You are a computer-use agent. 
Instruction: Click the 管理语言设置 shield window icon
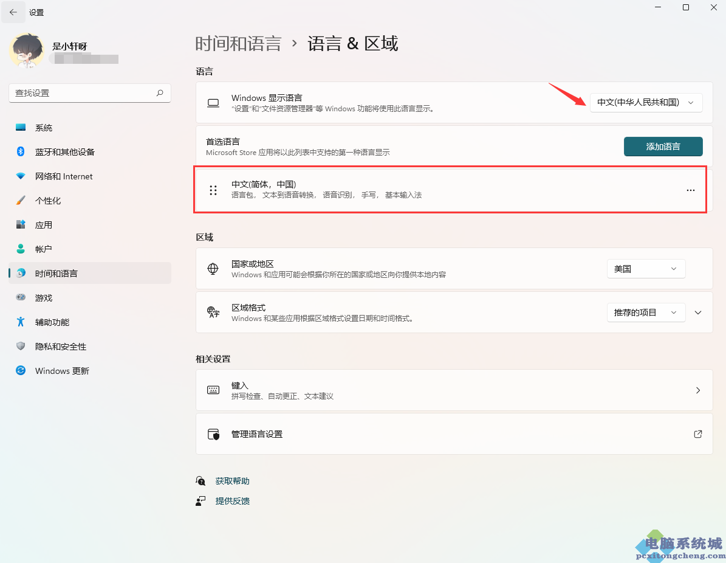pos(213,434)
